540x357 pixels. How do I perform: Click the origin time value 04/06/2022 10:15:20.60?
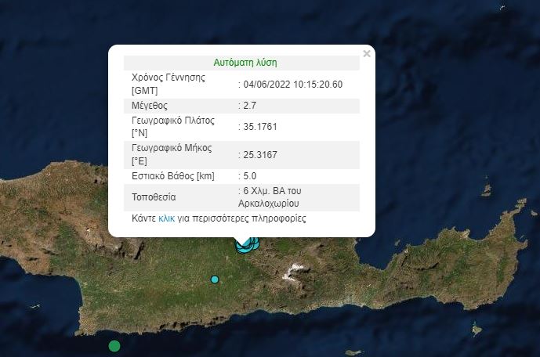(293, 85)
